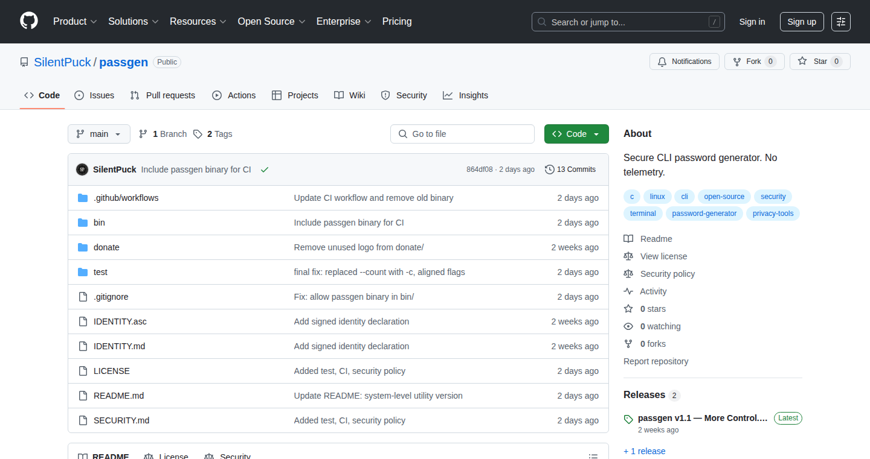Open commit hash 864df08
Screen dimensions: 870x459
(480, 169)
